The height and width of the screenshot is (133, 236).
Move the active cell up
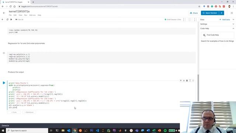point(181,81)
